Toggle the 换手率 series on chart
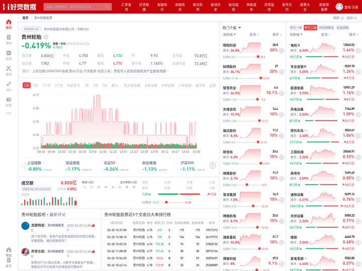This screenshot has height=271, width=362. [201, 85]
